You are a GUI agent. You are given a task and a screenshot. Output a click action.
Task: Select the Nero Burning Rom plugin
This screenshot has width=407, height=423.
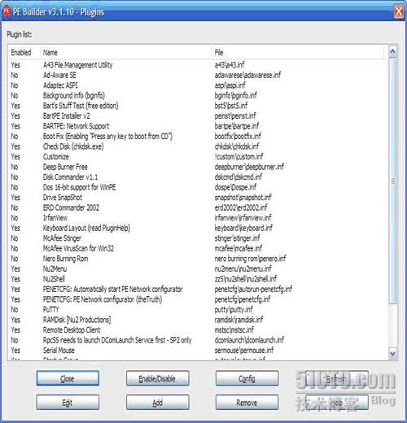point(198,259)
